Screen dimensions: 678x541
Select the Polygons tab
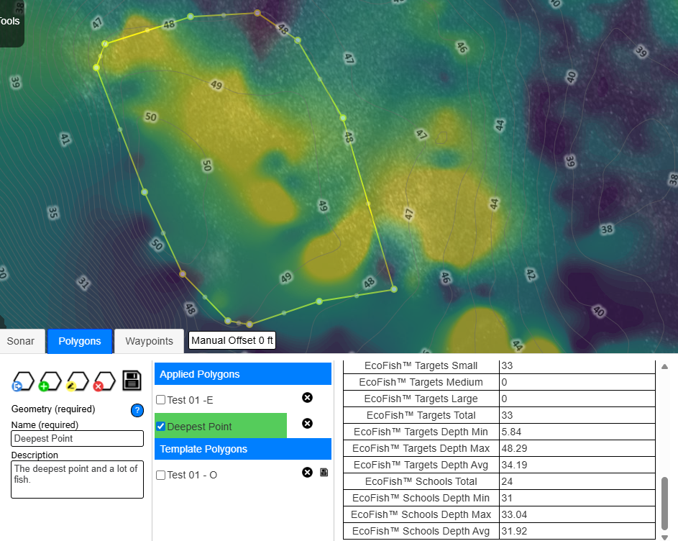79,341
